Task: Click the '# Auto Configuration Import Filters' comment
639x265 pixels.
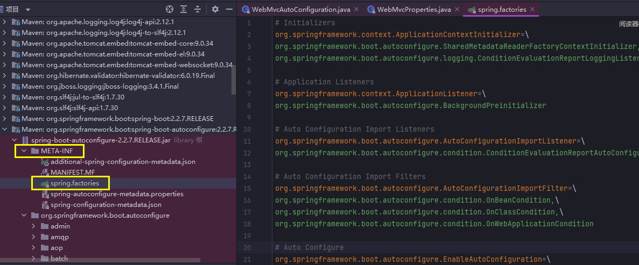Action: click(x=350, y=176)
